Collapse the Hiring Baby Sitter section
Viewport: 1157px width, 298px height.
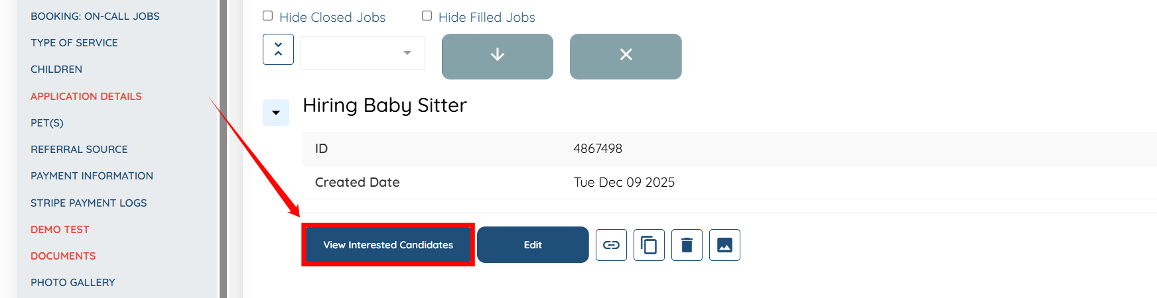pyautogui.click(x=276, y=113)
